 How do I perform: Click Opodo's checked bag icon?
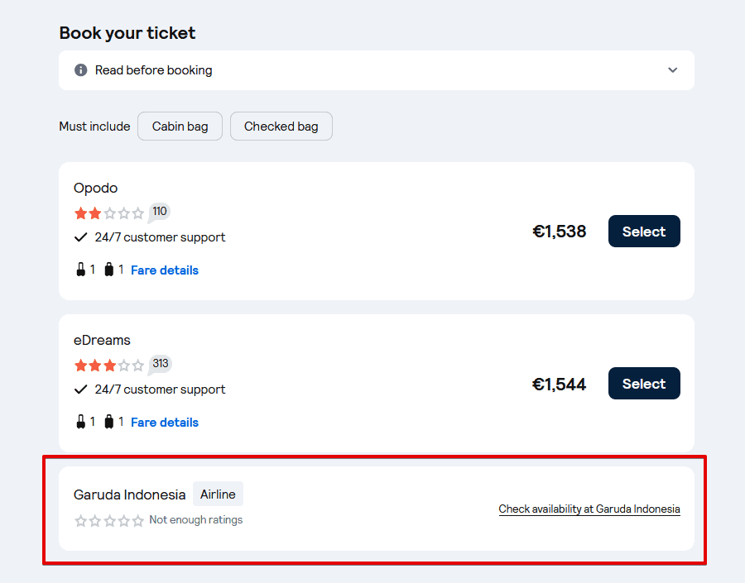[x=109, y=270]
